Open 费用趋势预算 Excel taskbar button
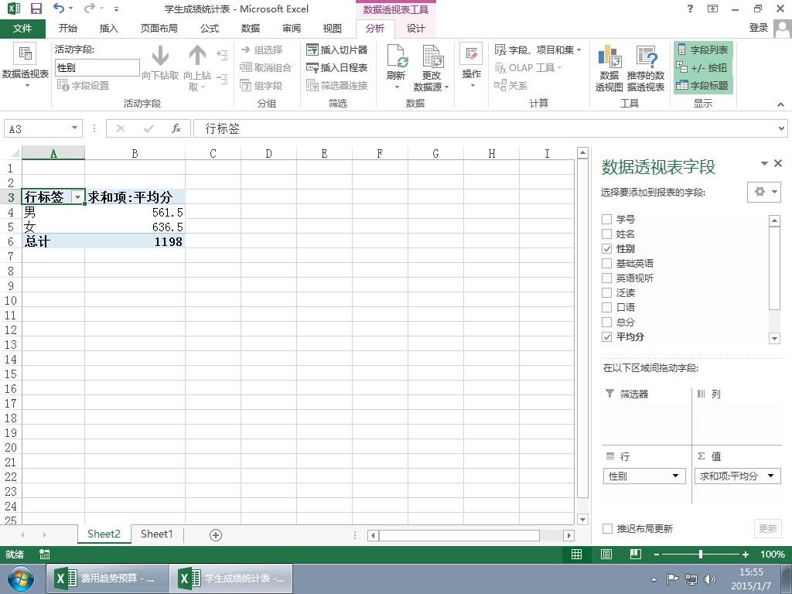The width and height of the screenshot is (792, 594). pos(107,579)
